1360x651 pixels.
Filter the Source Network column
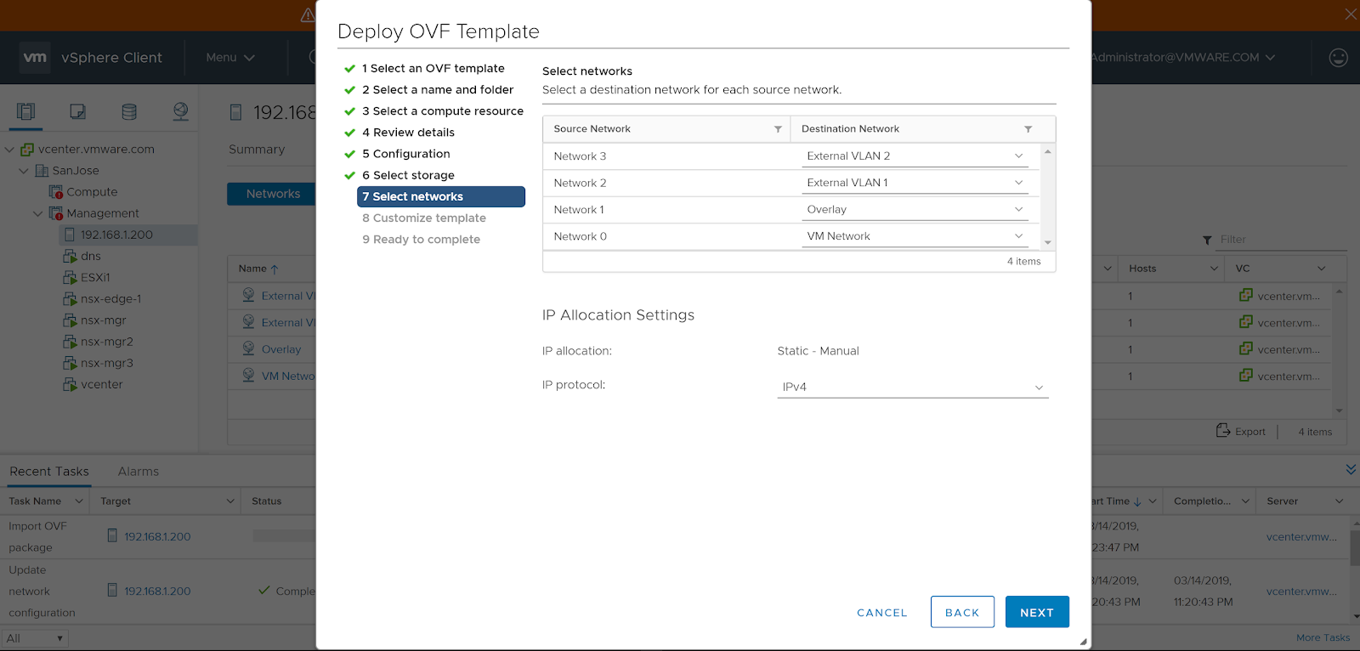pyautogui.click(x=777, y=129)
